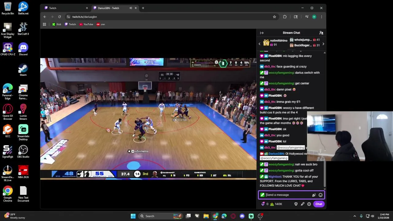393x221 pixels.
Task: Open SignalRgb desktop shortcut
Action: (8, 152)
